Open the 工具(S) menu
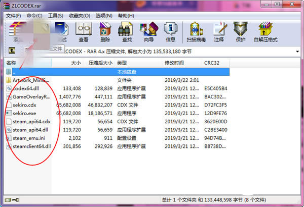Viewport: 304px width, 207px height. point(56,15)
